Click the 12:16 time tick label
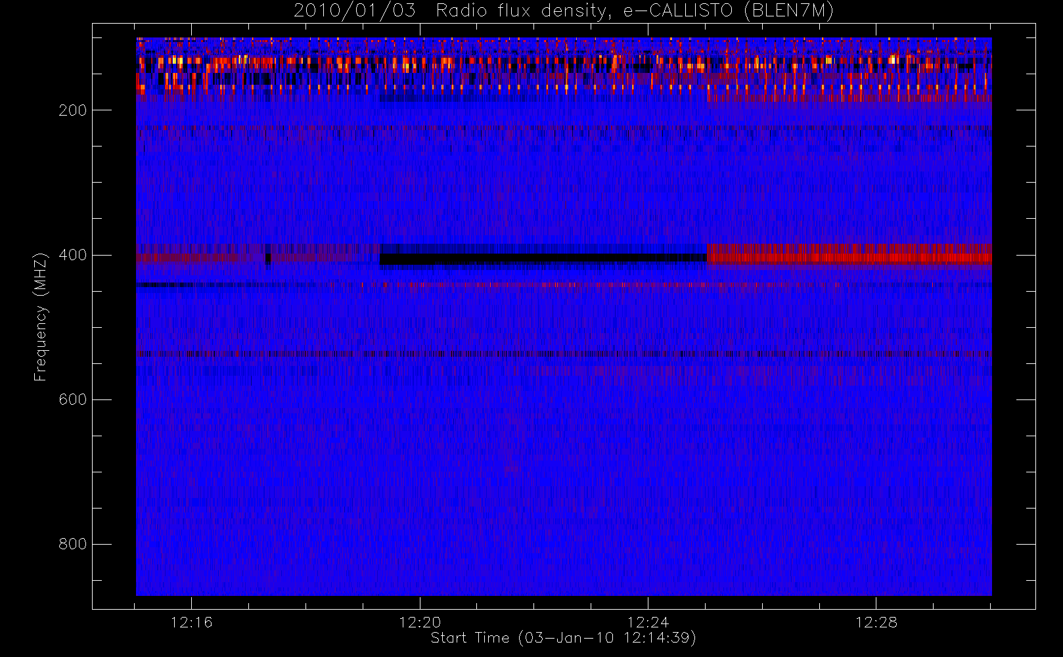The height and width of the screenshot is (657, 1063). (191, 622)
